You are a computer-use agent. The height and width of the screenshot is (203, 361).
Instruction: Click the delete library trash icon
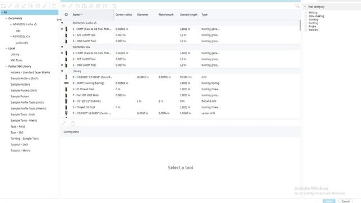pyautogui.click(x=54, y=6)
